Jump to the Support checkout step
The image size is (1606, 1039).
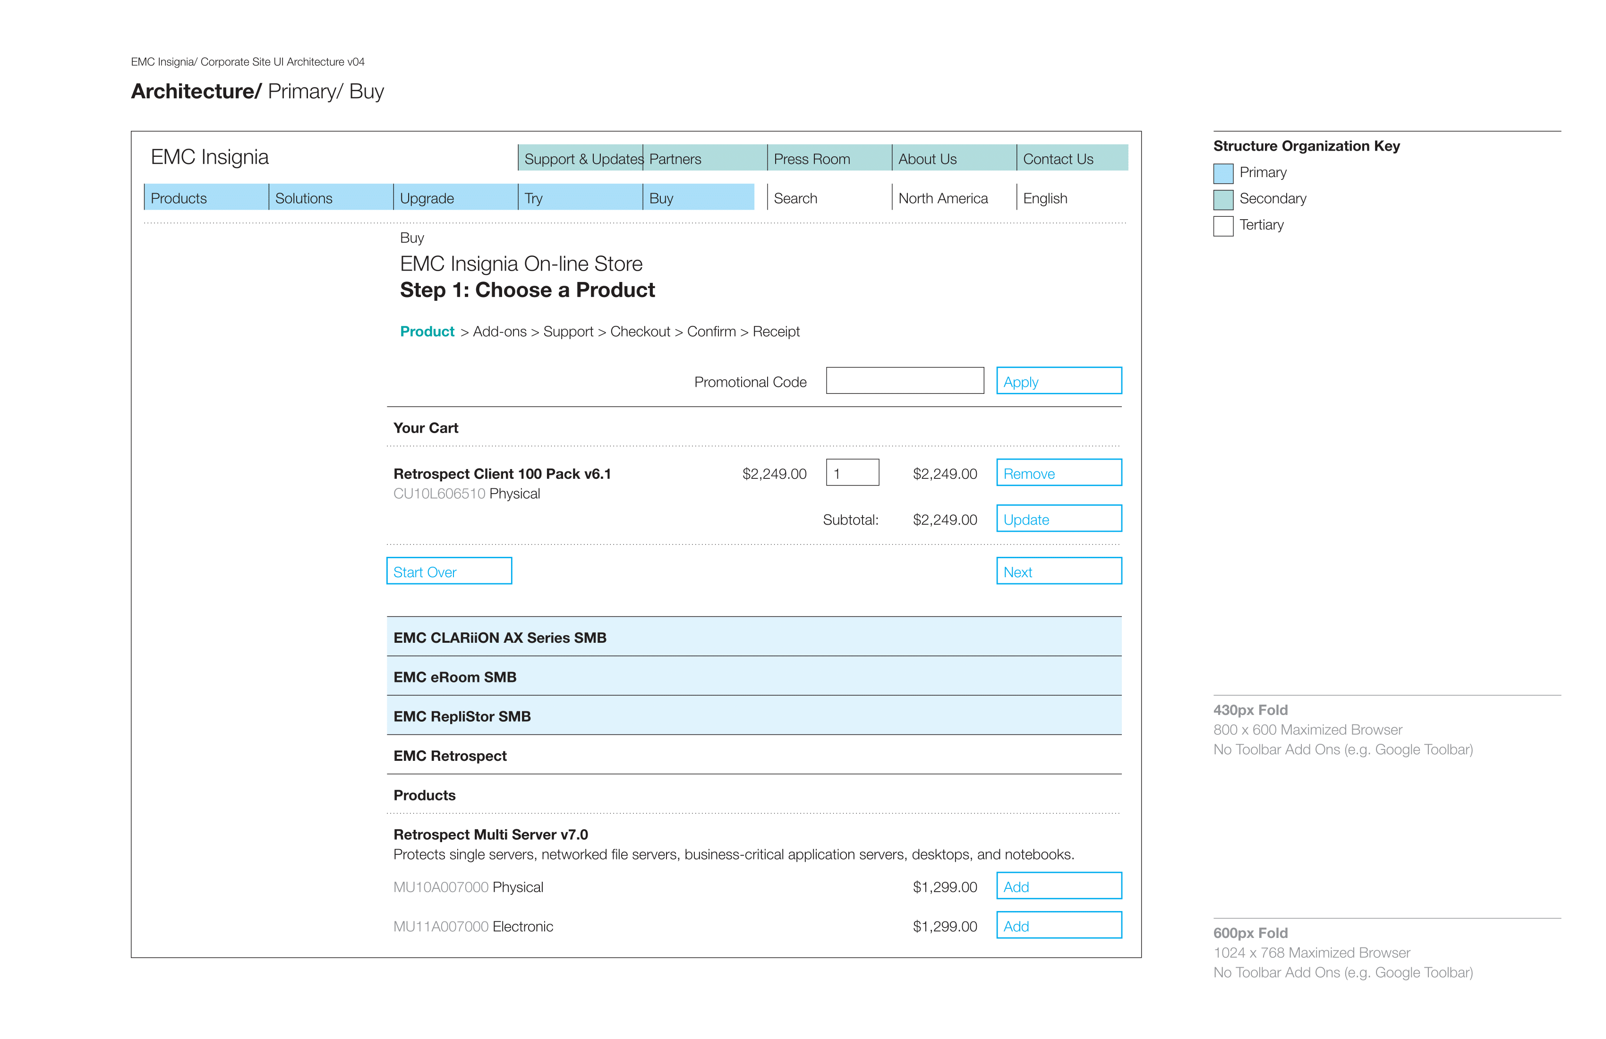[568, 332]
